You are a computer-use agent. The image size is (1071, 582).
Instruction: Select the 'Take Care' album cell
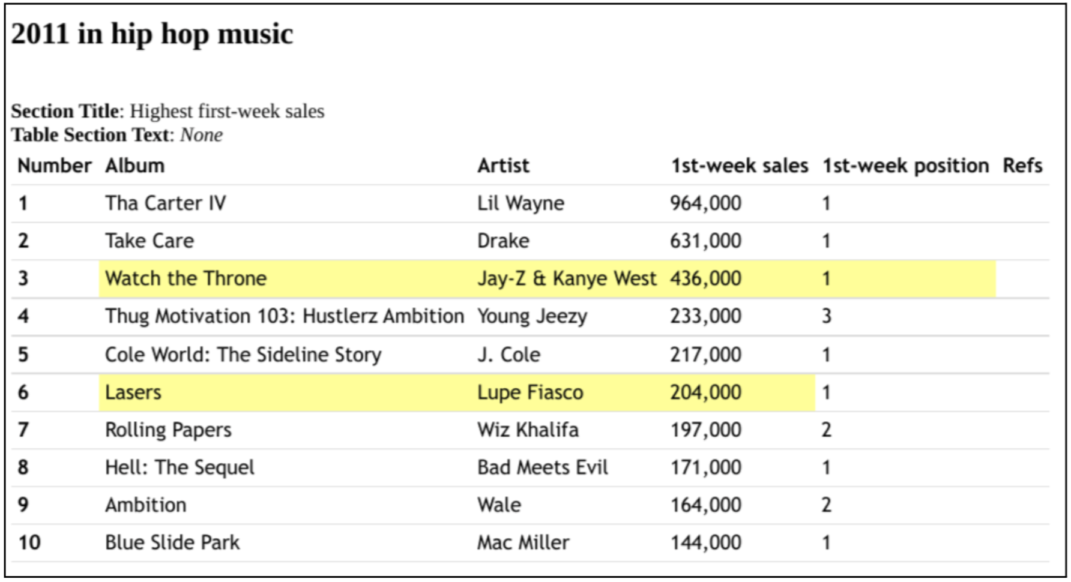[149, 241]
